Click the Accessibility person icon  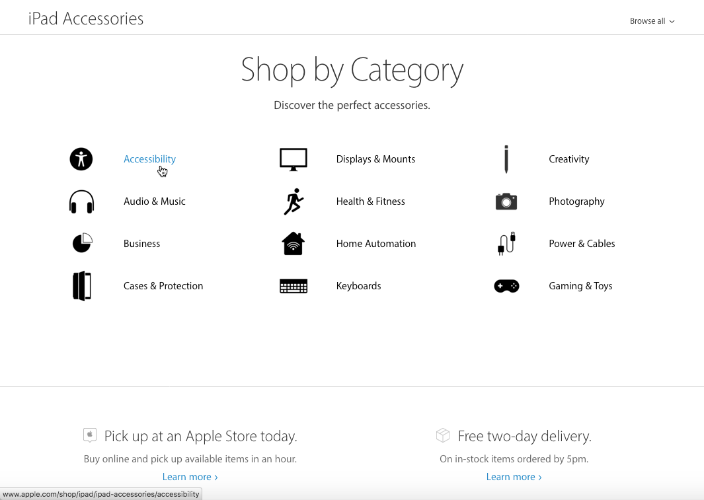[81, 159]
